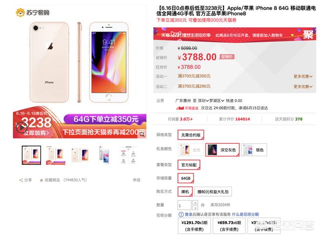Click the 聚 badge on red banner
320x236 pixels.
(308, 34)
